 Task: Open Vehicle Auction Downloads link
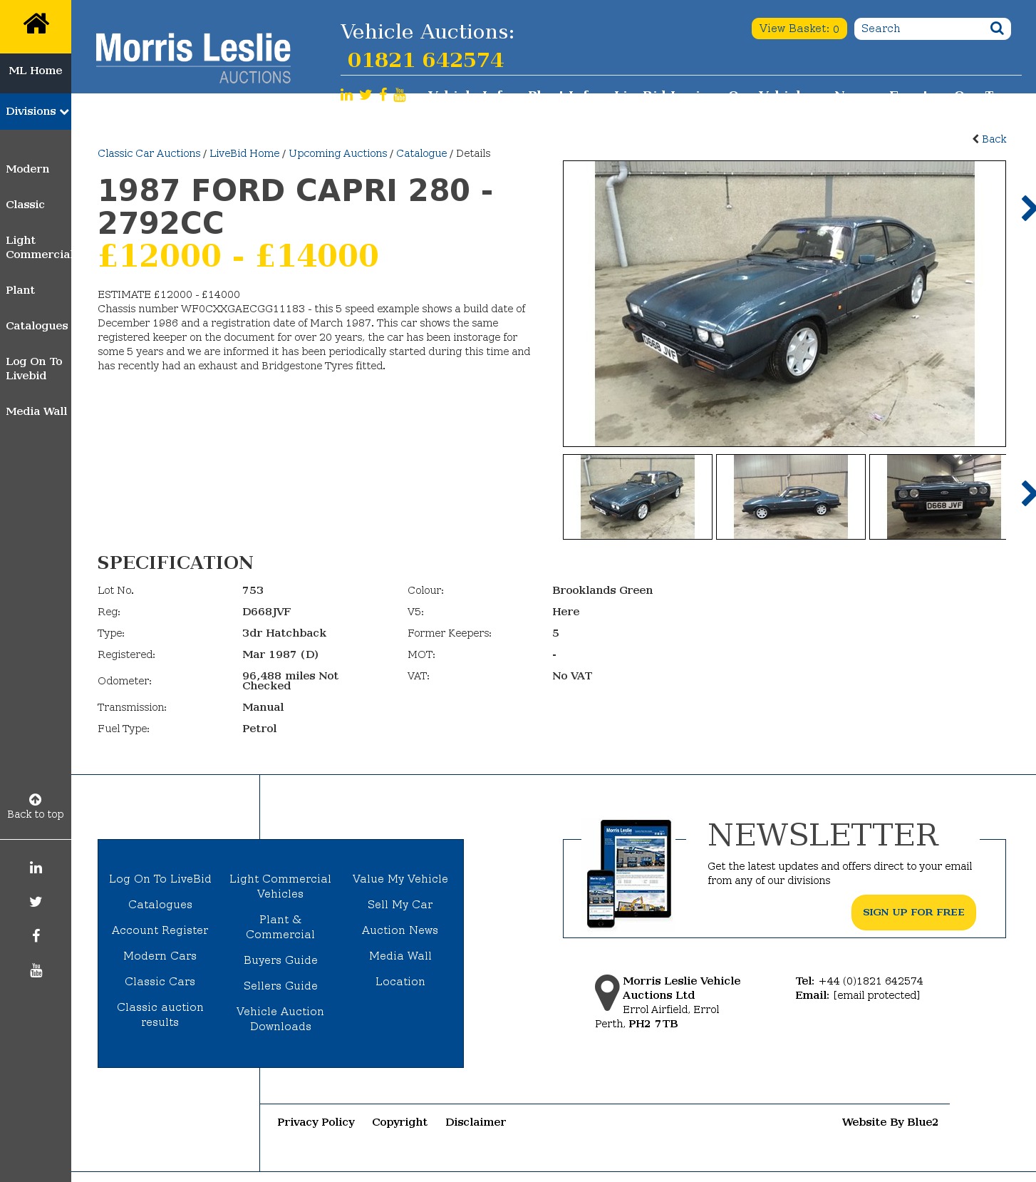click(x=281, y=1019)
